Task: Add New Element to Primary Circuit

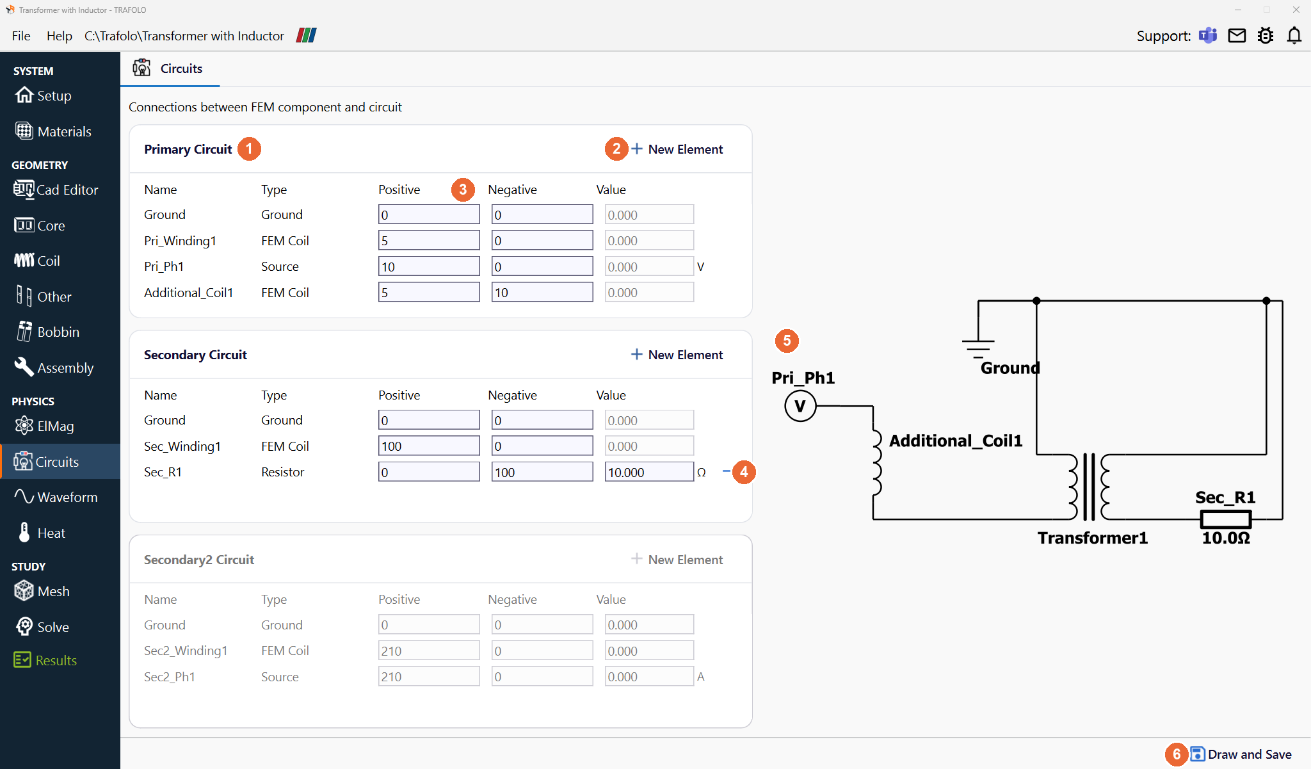Action: (x=677, y=149)
